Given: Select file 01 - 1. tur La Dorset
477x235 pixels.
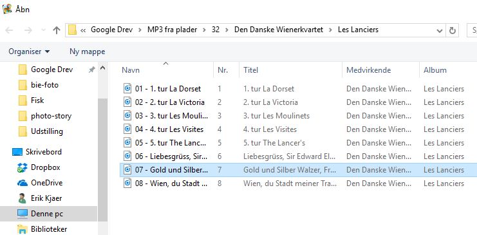Looking at the screenshot, I should (x=168, y=89).
